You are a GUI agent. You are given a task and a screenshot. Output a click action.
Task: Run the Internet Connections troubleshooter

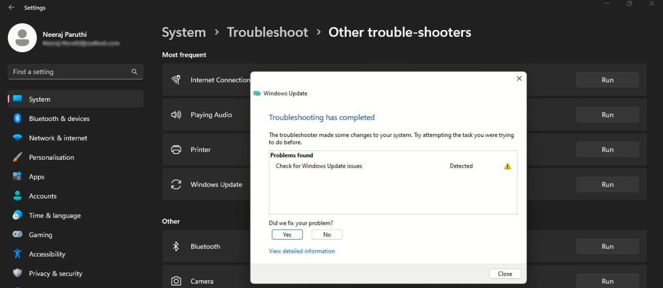[x=608, y=80]
